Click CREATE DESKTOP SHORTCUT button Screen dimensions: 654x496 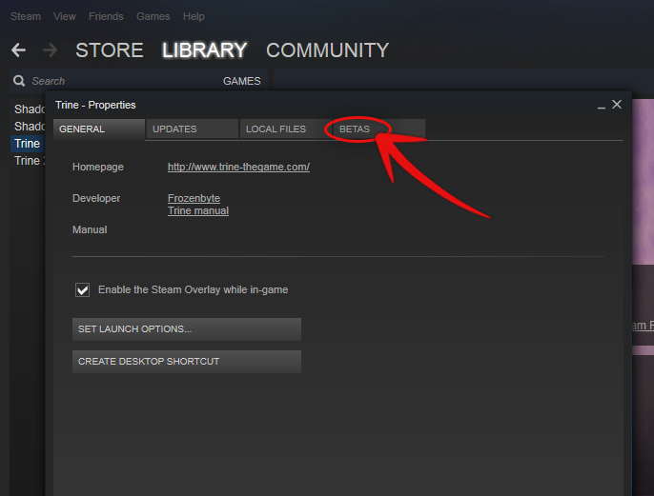pos(187,362)
